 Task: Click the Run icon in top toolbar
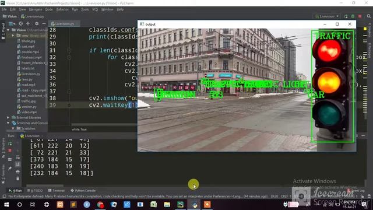coord(346,16)
